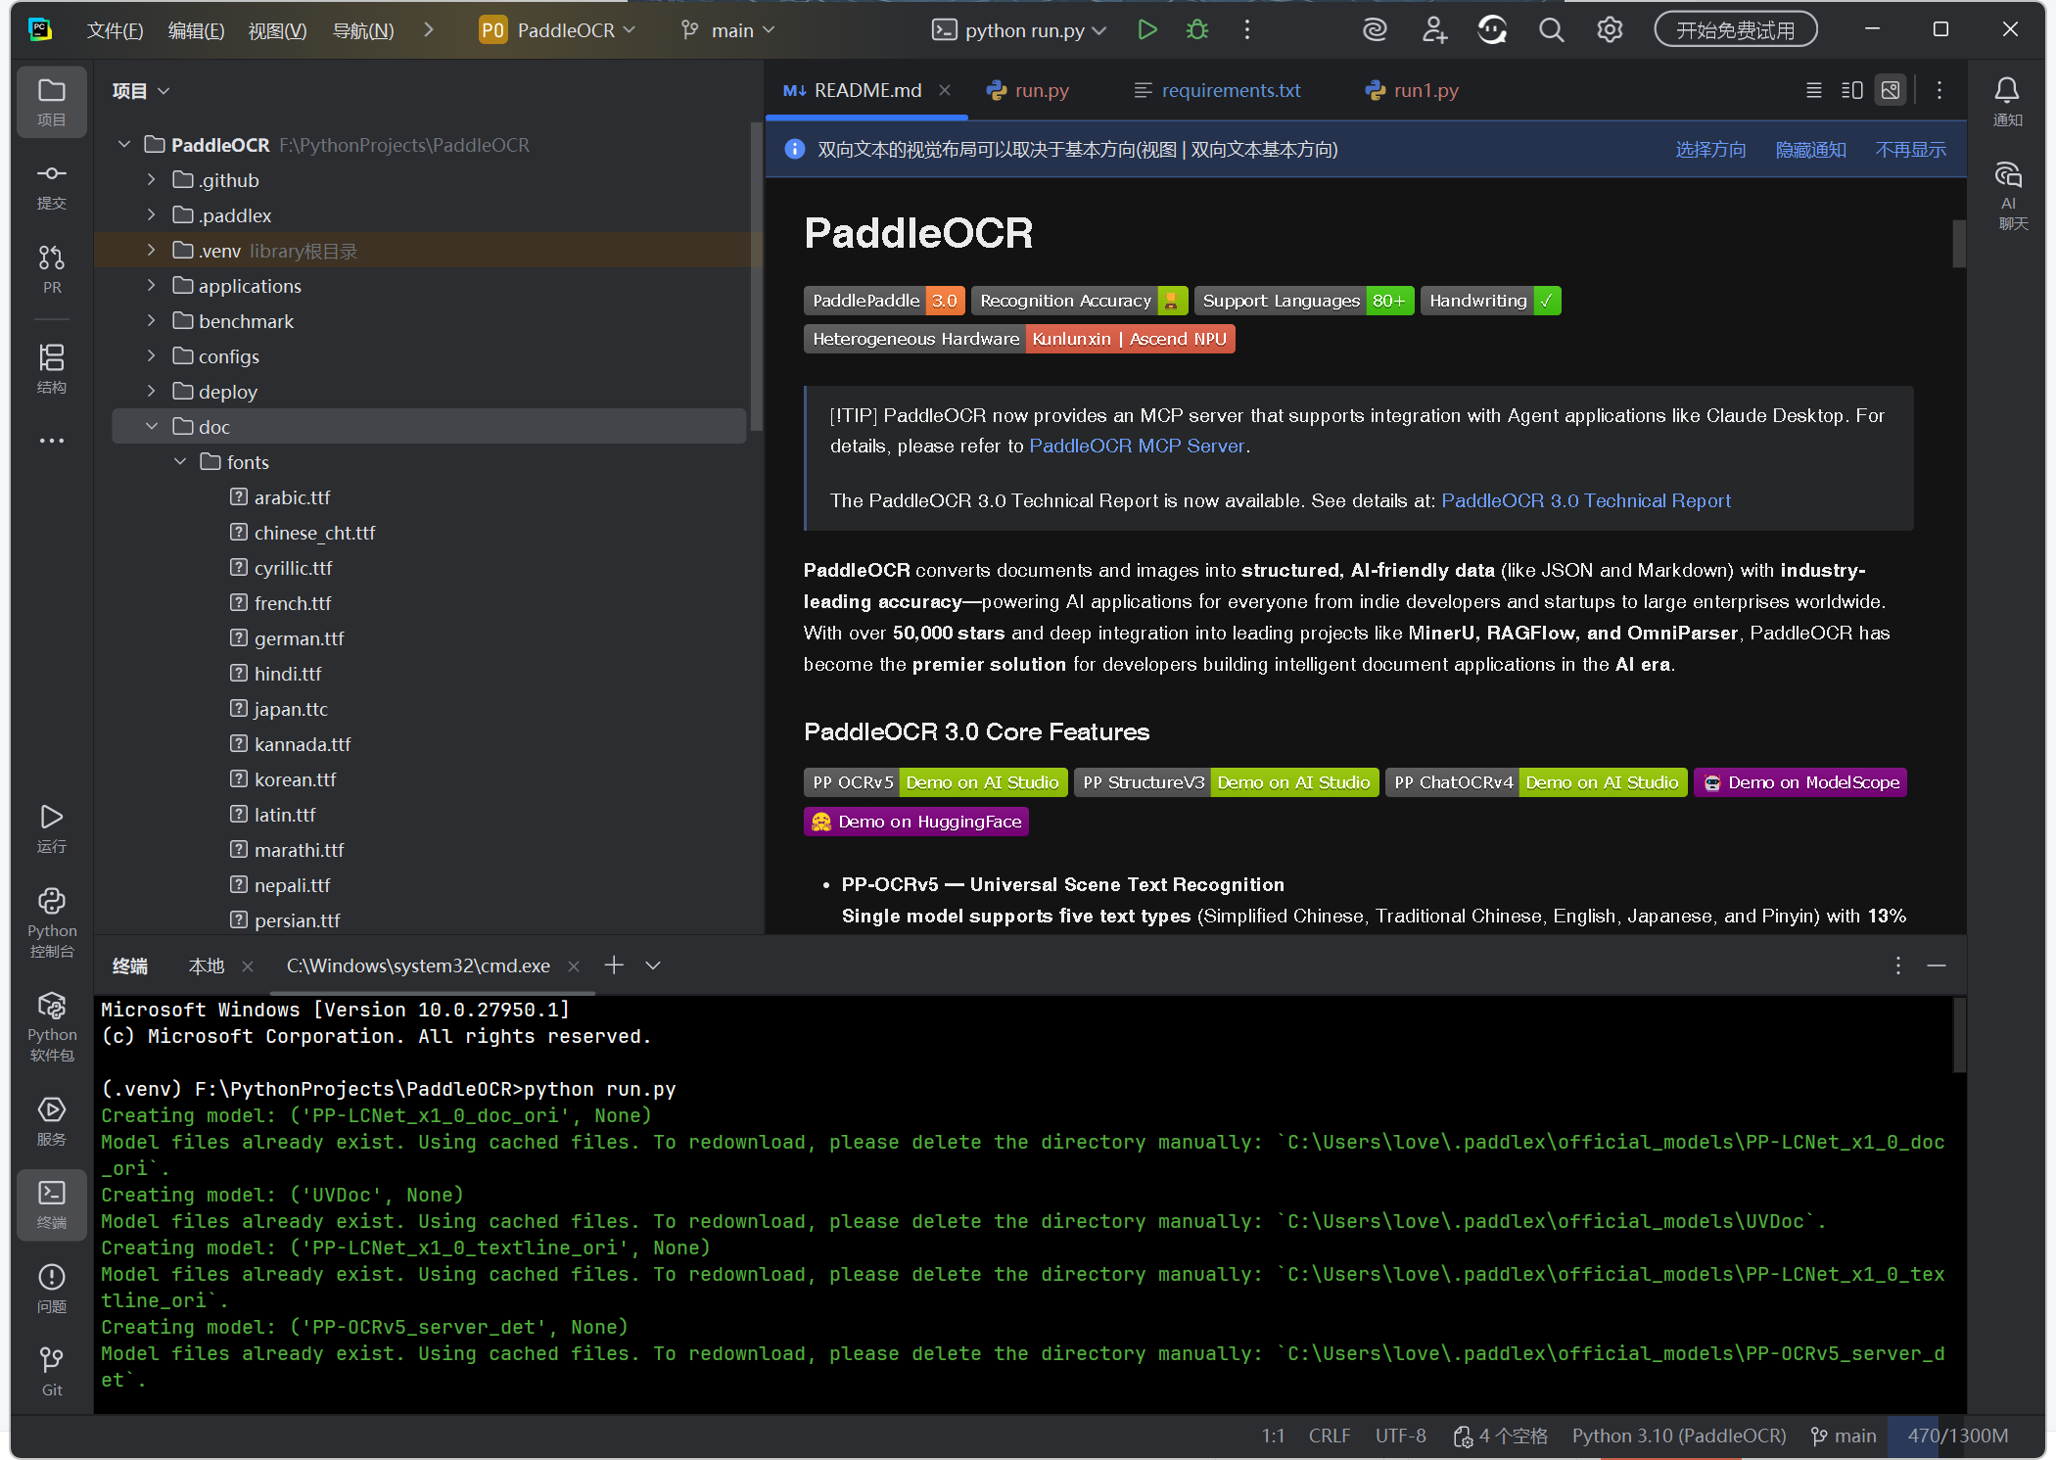Click Python 3.10 (PaddleOCR) interpreter status
This screenshot has height=1460, width=2056.
pyautogui.click(x=1678, y=1436)
